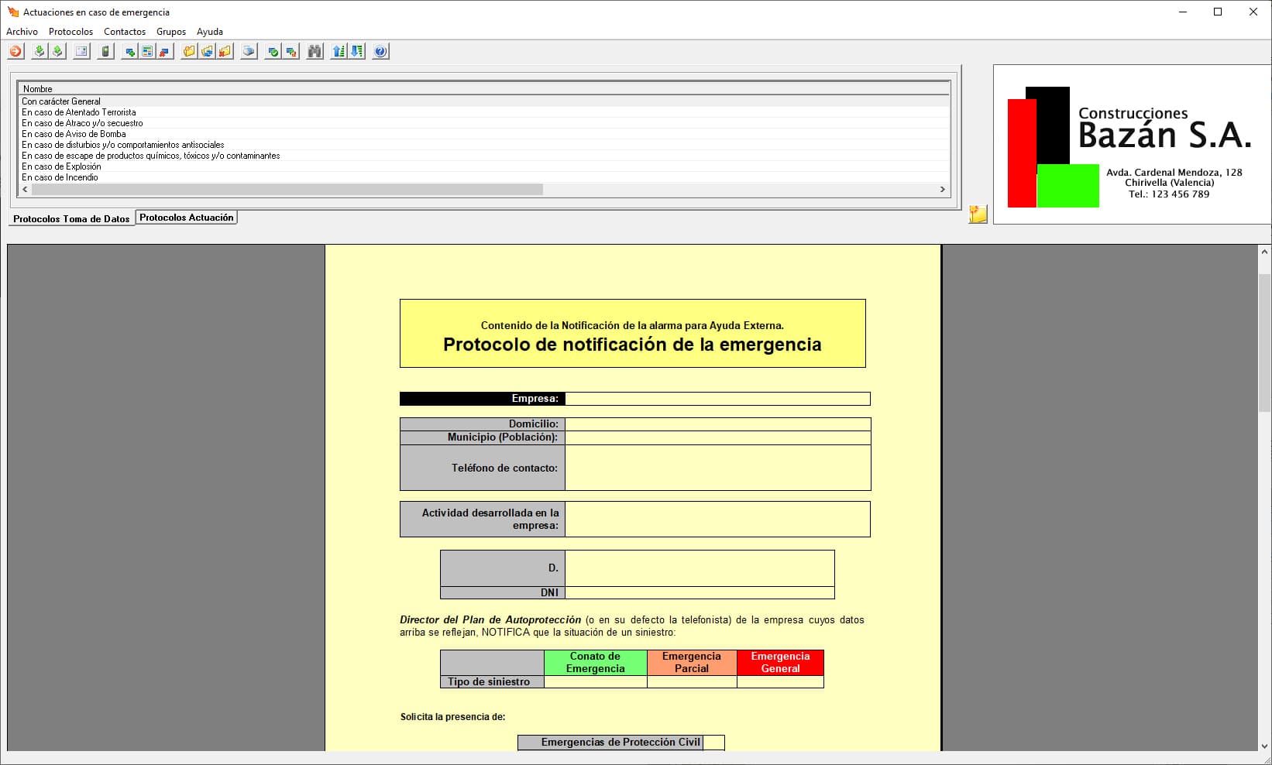
Task: Click list horizontal scrollbar left arrow
Action: (25, 189)
